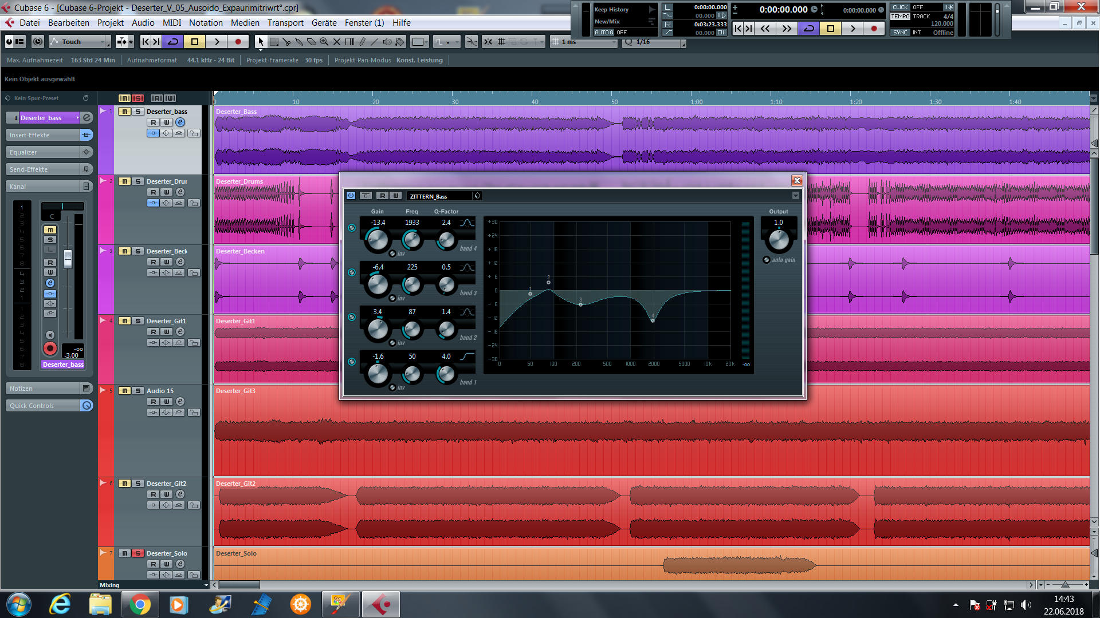Select the Zoom magnifier tool
This screenshot has width=1100, height=618.
pyautogui.click(x=324, y=42)
